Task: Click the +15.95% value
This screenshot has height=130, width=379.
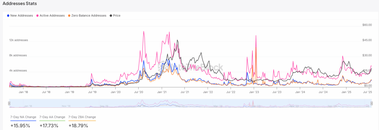Action: (20, 125)
